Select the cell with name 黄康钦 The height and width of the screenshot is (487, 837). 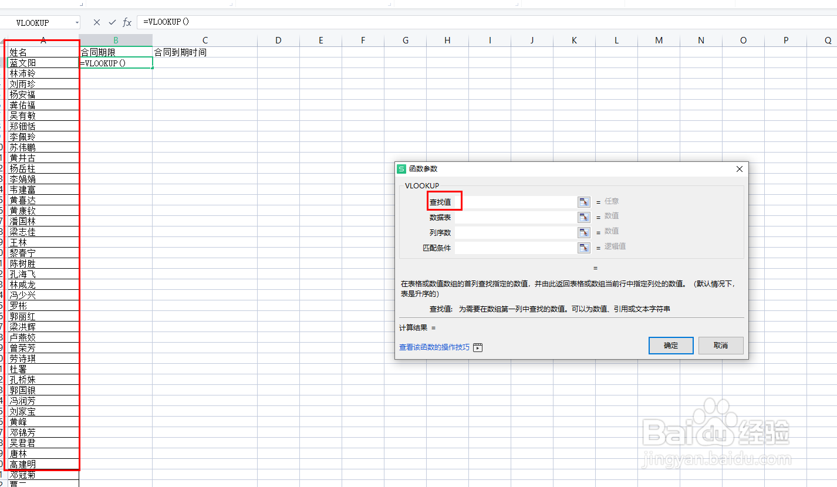click(43, 211)
